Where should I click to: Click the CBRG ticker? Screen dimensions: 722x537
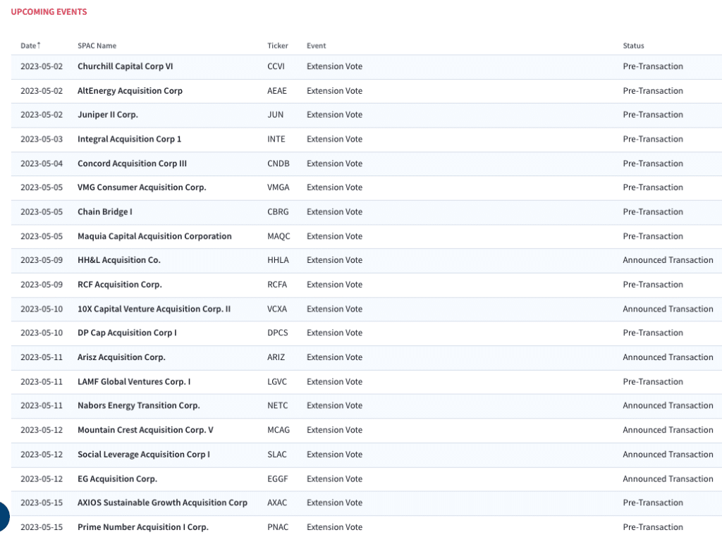coord(278,211)
